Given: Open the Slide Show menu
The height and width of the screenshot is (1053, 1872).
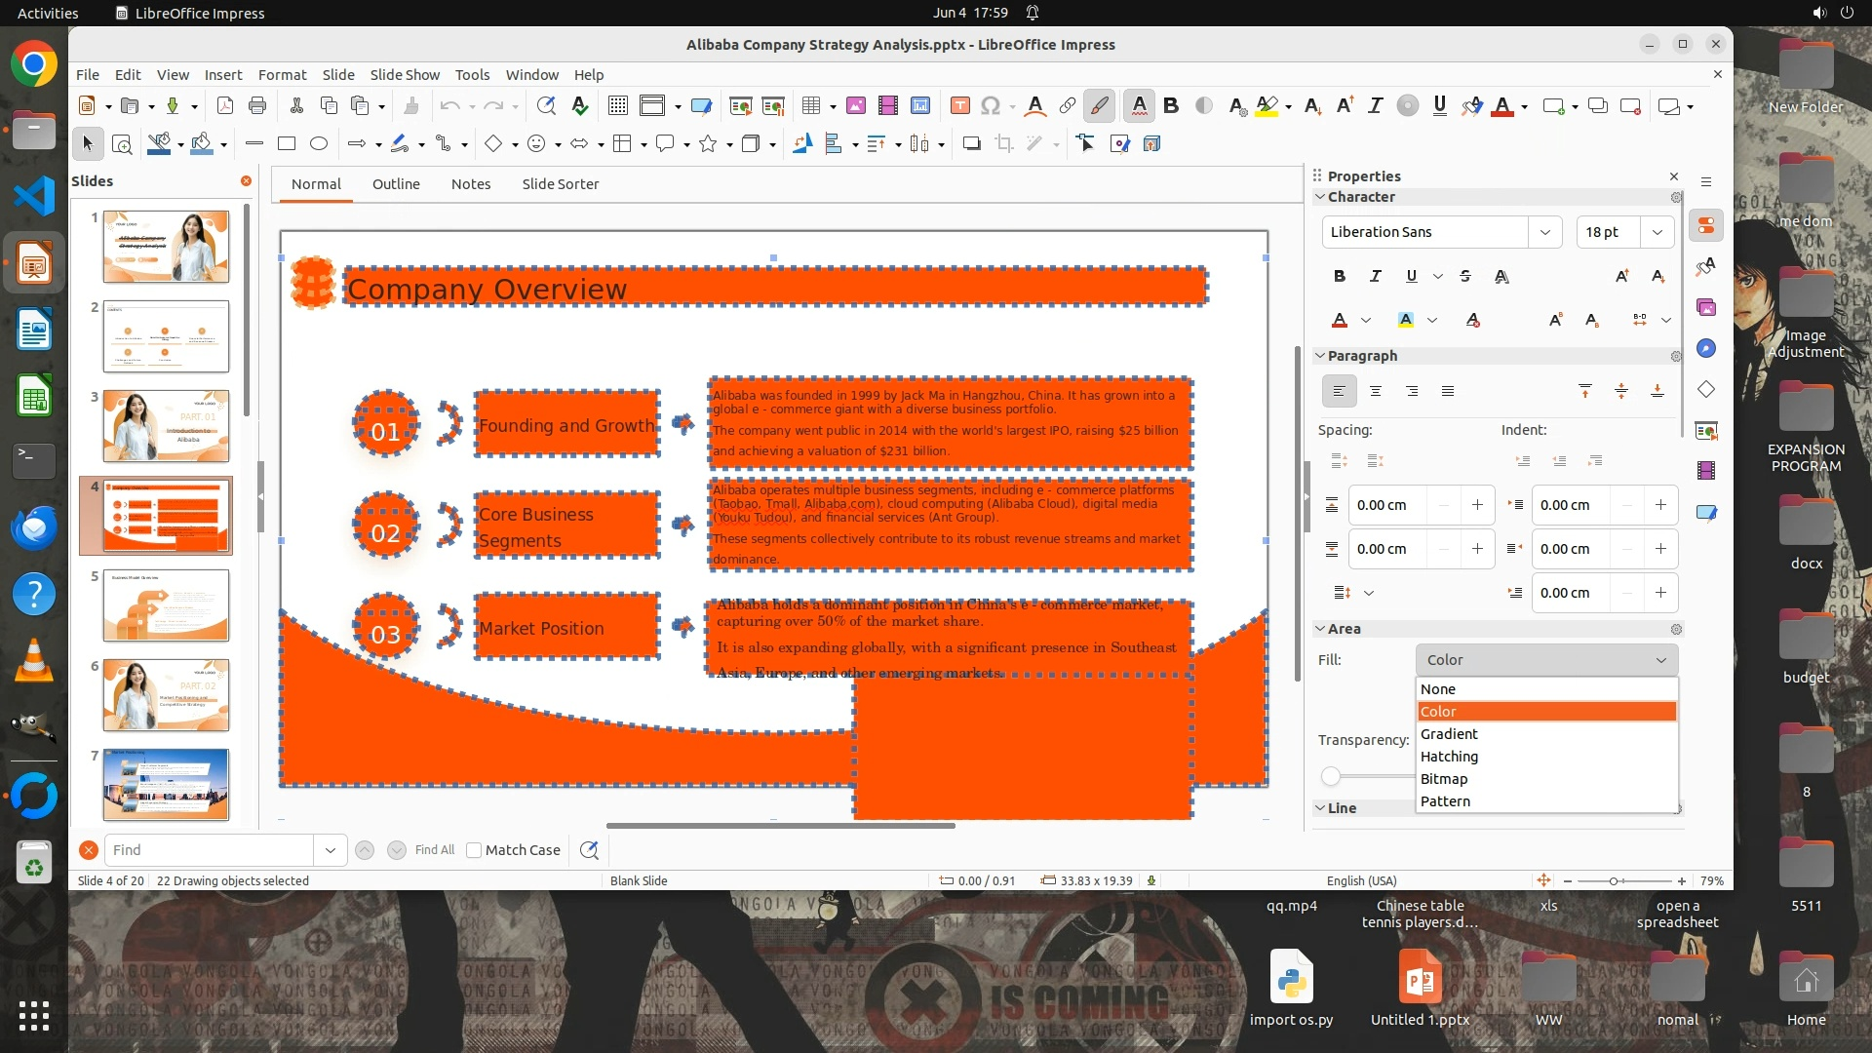Looking at the screenshot, I should (x=404, y=75).
